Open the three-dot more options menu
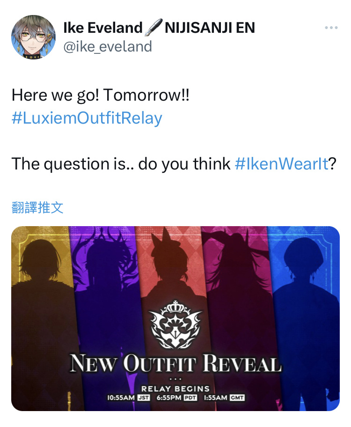The width and height of the screenshot is (351, 427). (x=331, y=28)
